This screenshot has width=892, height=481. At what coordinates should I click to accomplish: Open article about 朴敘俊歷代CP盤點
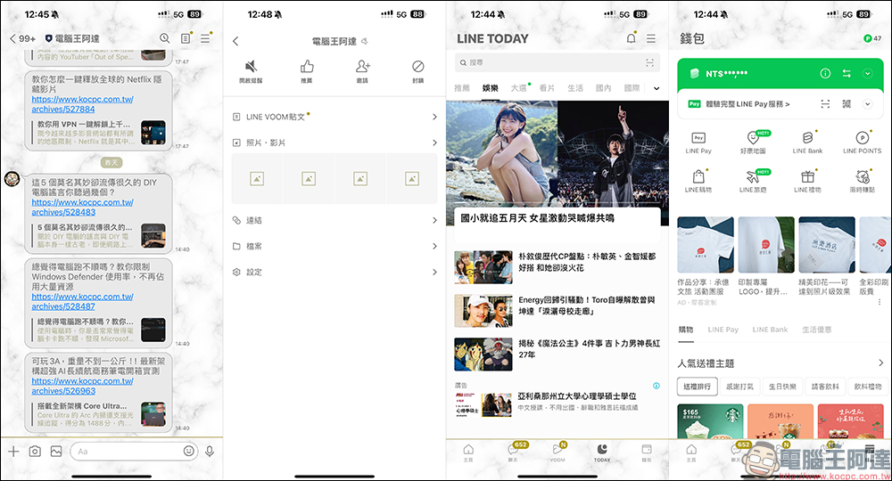coord(557,267)
